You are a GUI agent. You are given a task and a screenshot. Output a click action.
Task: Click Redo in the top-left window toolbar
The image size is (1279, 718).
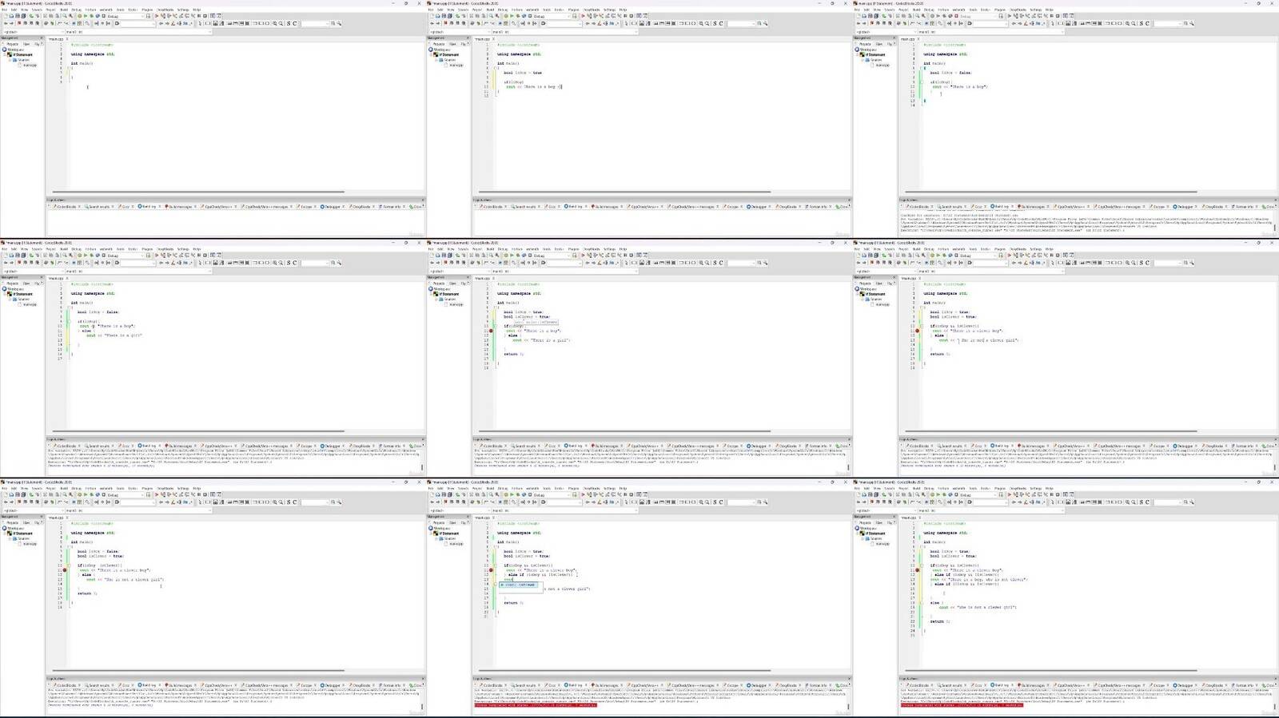pyautogui.click(x=38, y=16)
